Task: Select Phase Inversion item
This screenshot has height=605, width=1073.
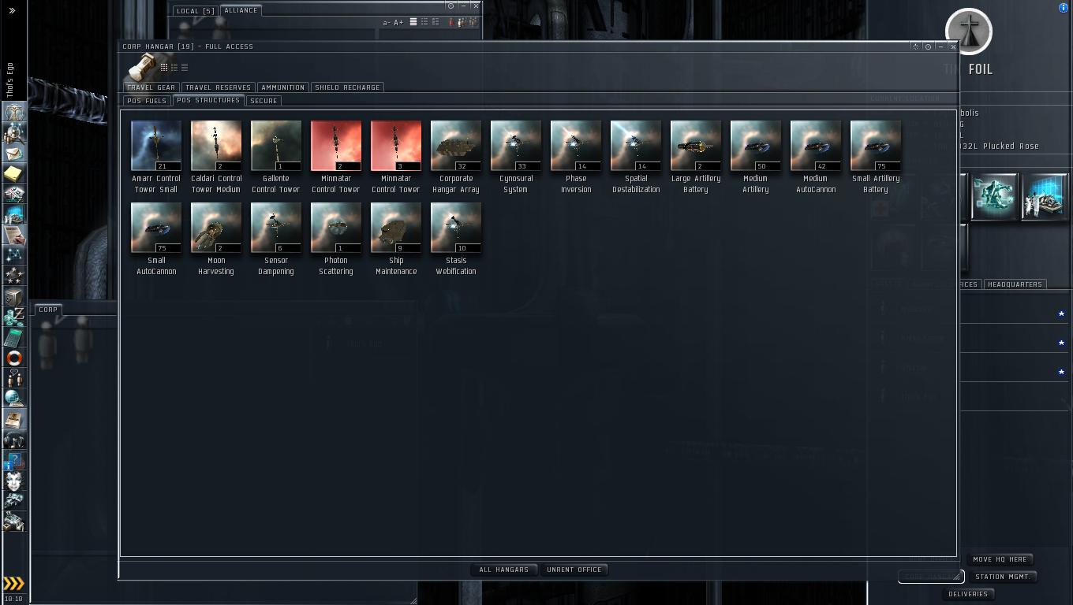Action: [x=576, y=157]
